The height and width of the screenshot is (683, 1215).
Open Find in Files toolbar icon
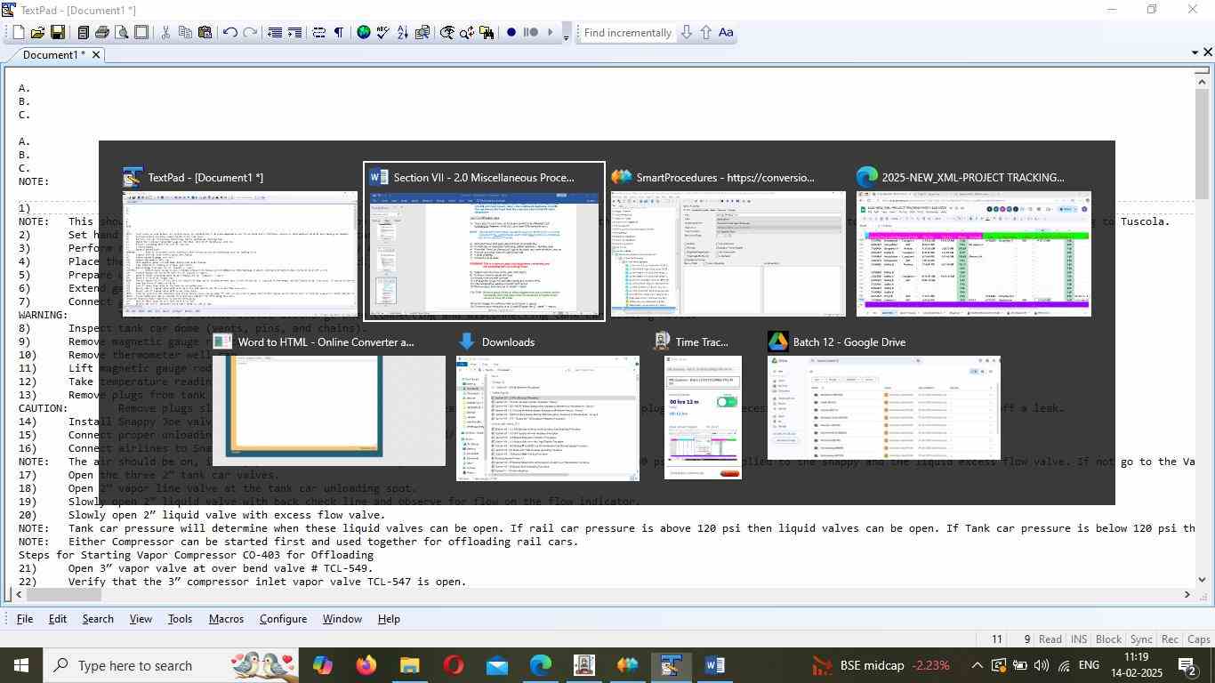pyautogui.click(x=487, y=32)
